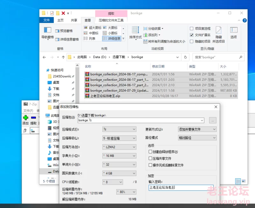
Task: Click 详细信息窗格 details pane button
Action: pyautogui.click(x=67, y=39)
